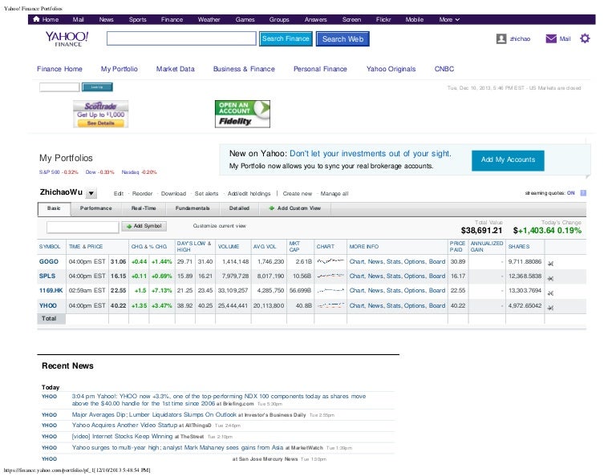Open the Business & Finance menu
This screenshot has height=476, width=616.
tap(244, 69)
